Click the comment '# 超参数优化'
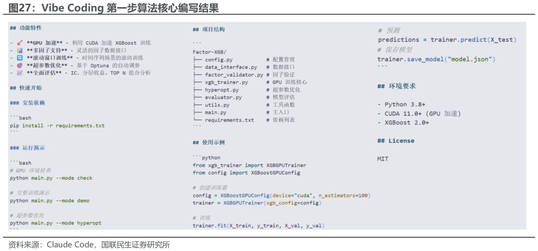This screenshot has height=251, width=538. tap(27, 215)
